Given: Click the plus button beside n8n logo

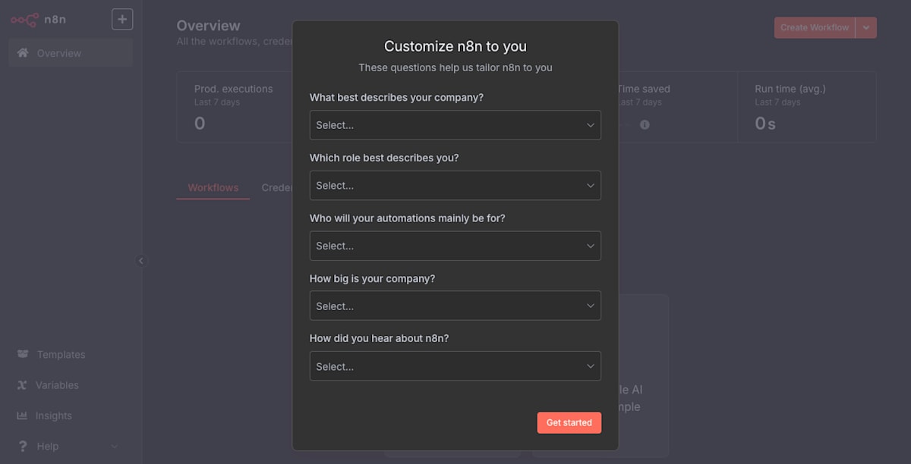Looking at the screenshot, I should (x=122, y=19).
